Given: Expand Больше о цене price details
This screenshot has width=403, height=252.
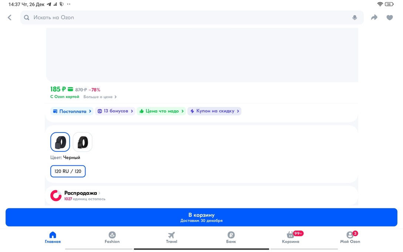Looking at the screenshot, I should (x=100, y=97).
